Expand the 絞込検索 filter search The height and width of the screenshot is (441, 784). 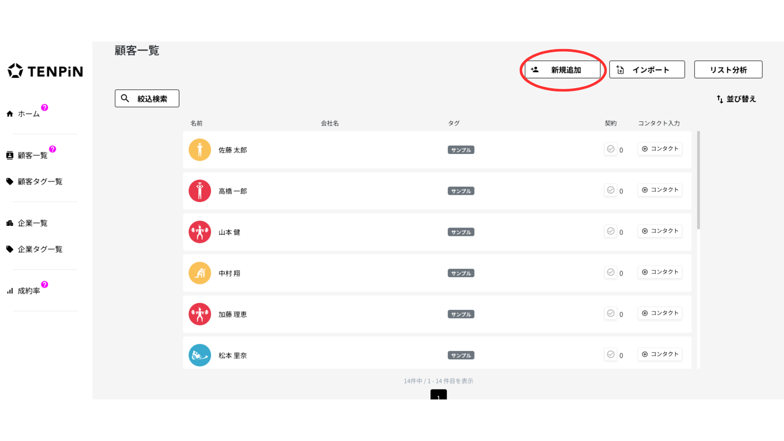(x=147, y=98)
